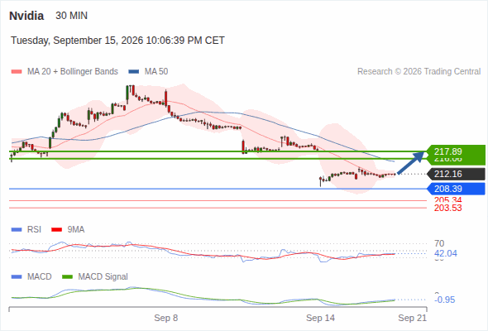The height and width of the screenshot is (331, 488).
Task: Click the RSI current value 42.04
Action: pos(446,253)
